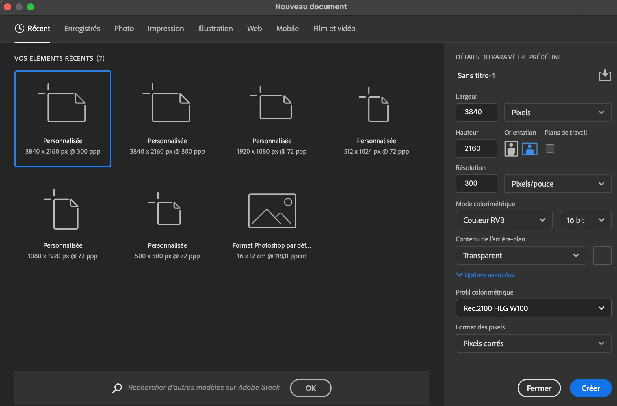Viewport: 617px width, 406px height.
Task: Click the Largeur input field
Action: pos(476,112)
